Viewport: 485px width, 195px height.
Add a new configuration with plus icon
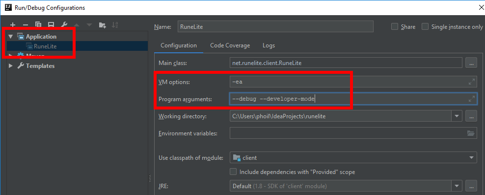point(13,25)
